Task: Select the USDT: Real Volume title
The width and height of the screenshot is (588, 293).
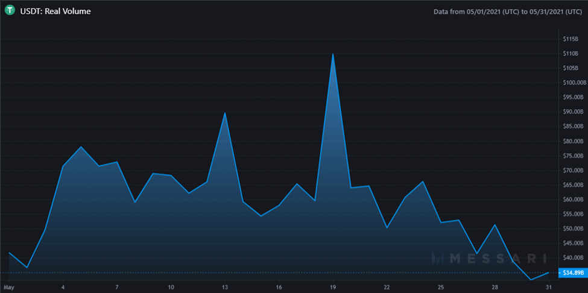Action: coord(55,11)
